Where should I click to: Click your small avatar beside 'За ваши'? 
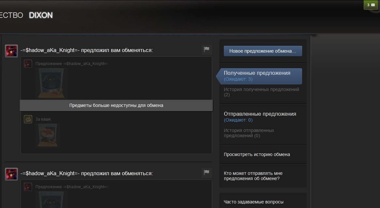pos(28,119)
